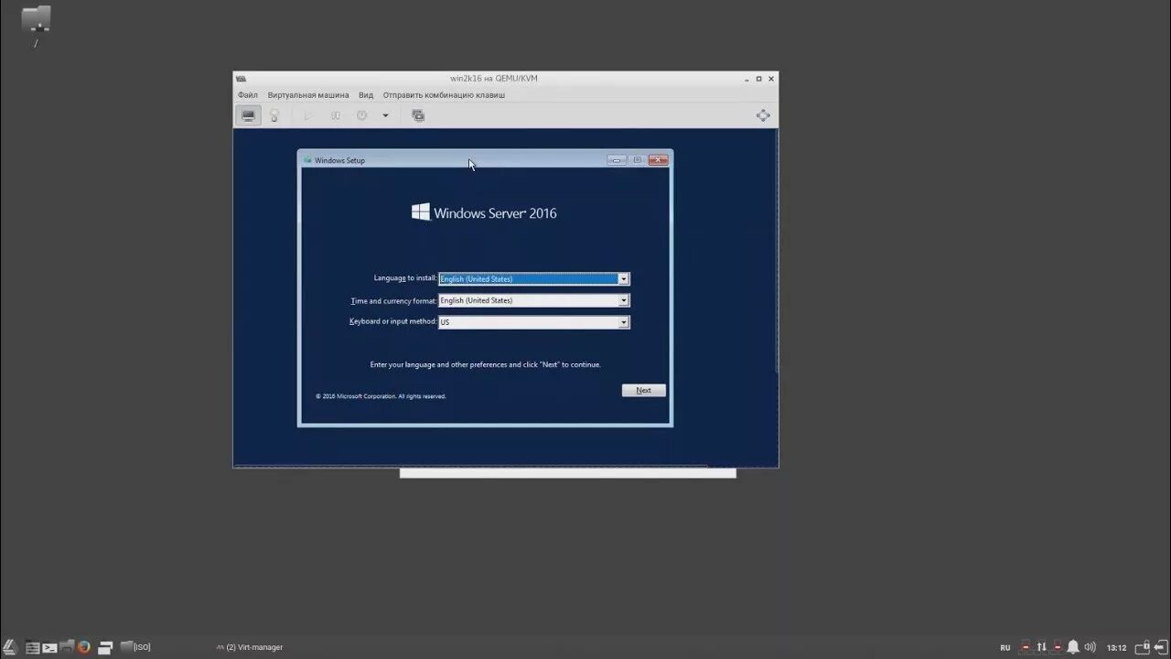
Task: Open the application launcher menu in taskbar
Action: click(9, 647)
